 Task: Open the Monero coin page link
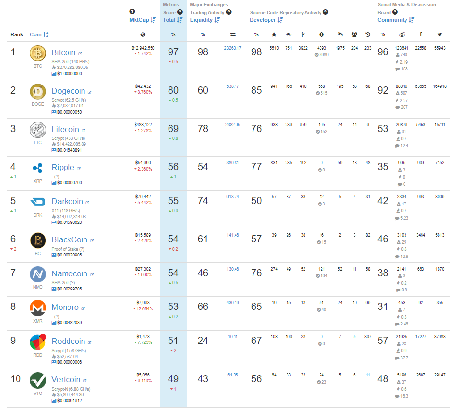pyautogui.click(x=65, y=307)
